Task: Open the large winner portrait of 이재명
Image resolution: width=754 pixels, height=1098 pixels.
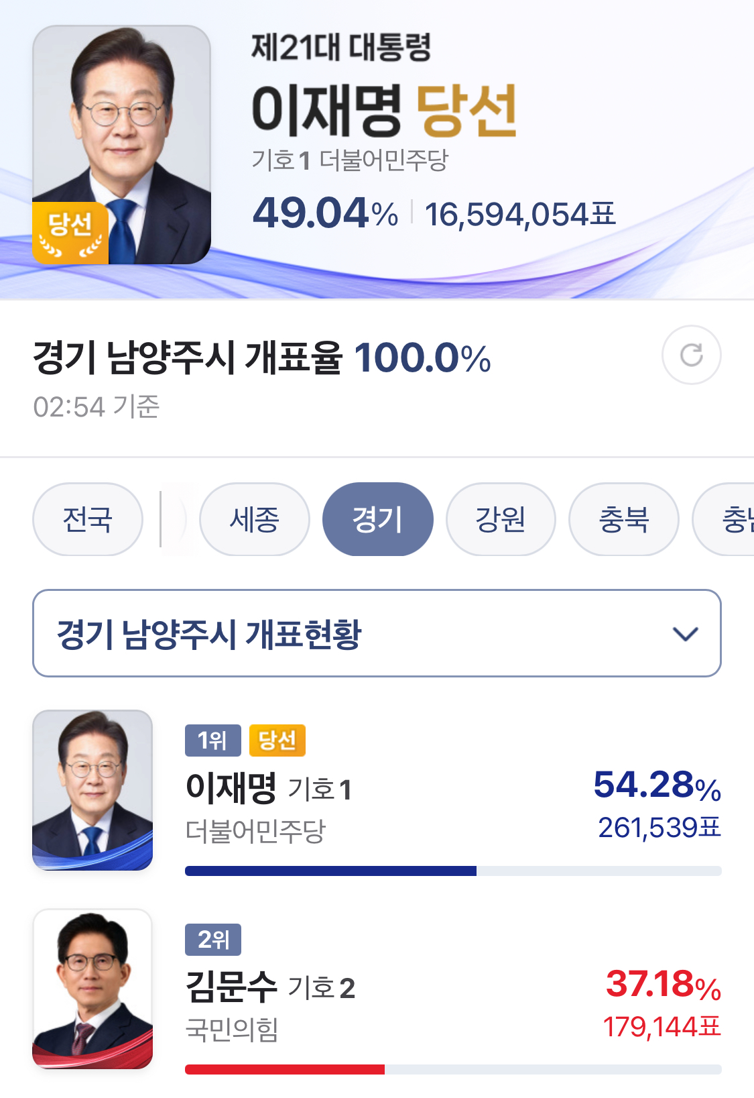Action: click(x=121, y=145)
